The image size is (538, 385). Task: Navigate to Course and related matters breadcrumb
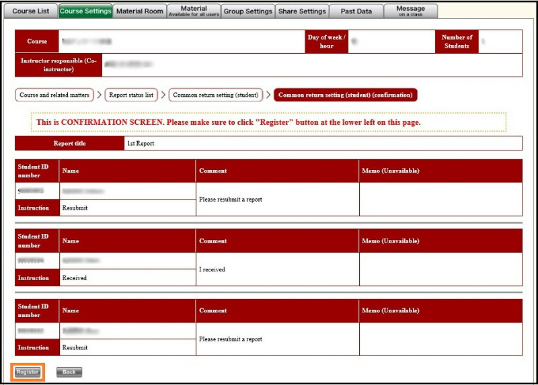point(54,95)
